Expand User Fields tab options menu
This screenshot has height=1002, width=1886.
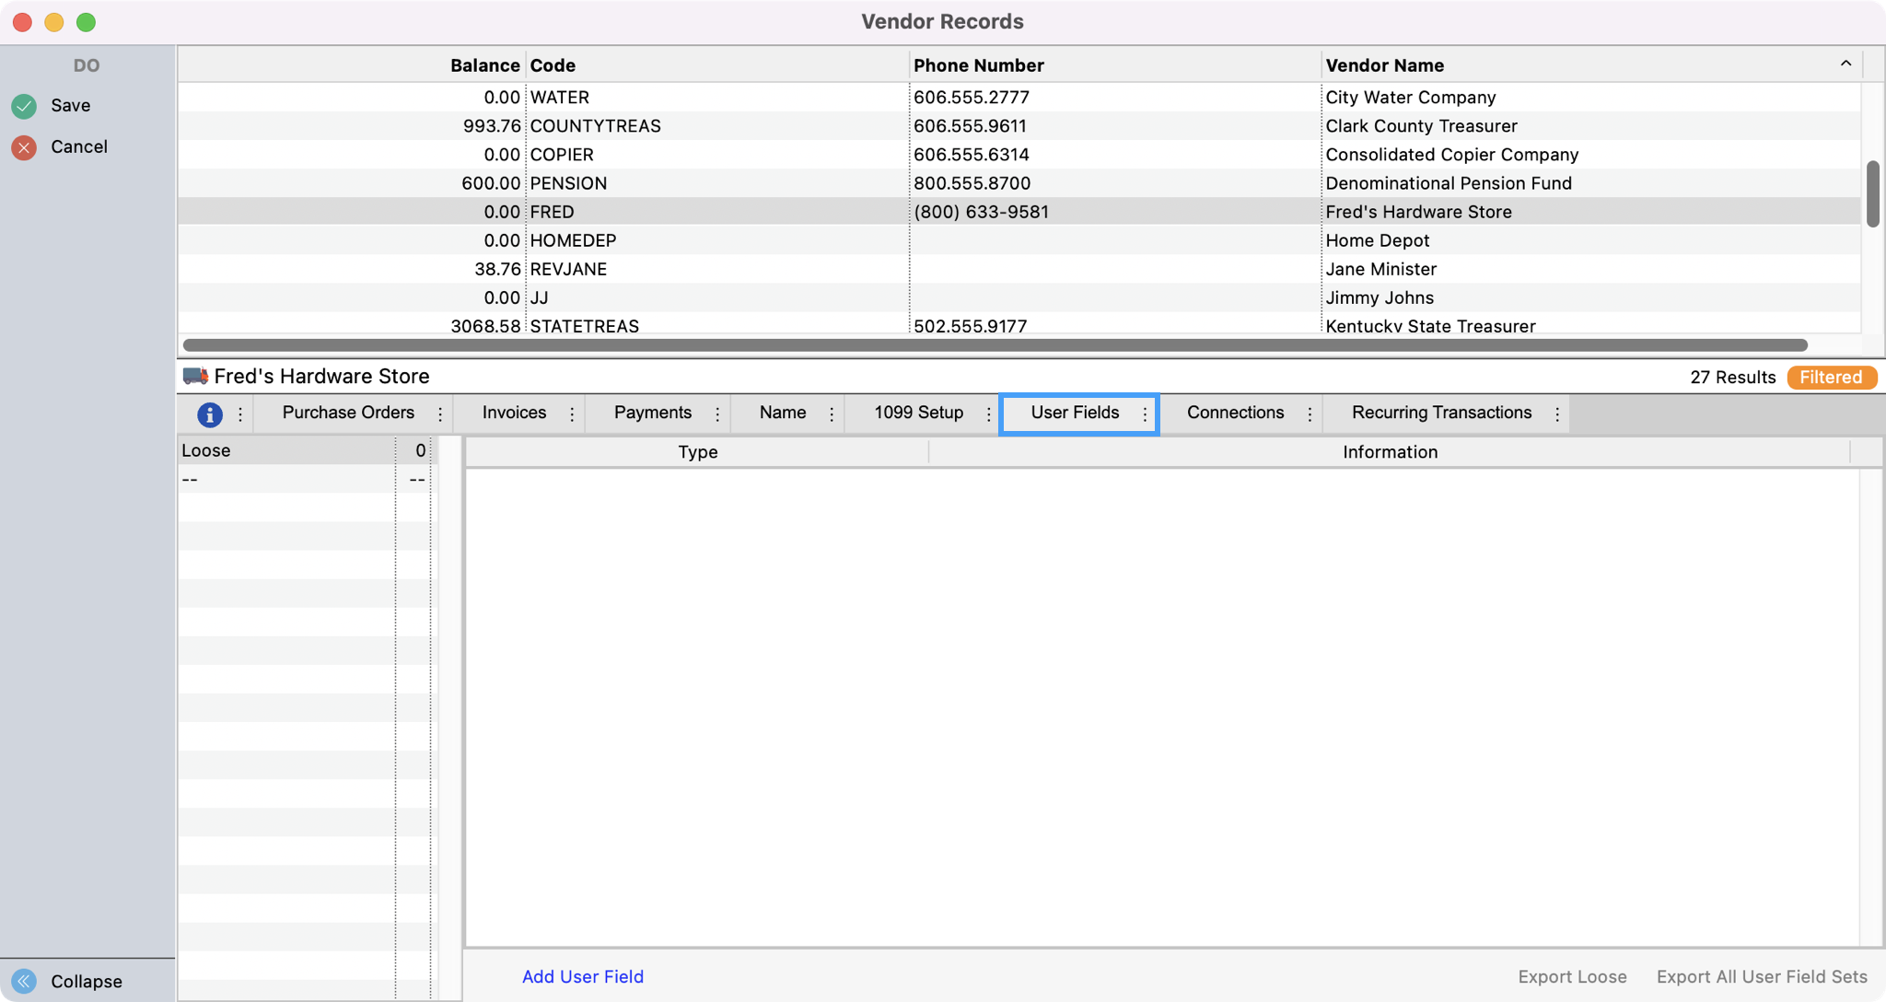point(1145,414)
